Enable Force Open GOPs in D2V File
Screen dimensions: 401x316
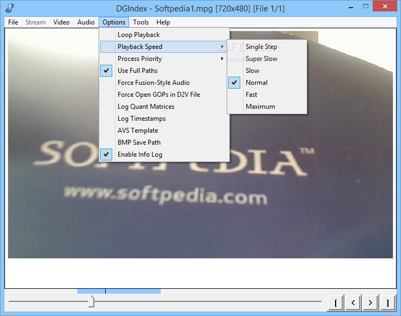pyautogui.click(x=165, y=95)
